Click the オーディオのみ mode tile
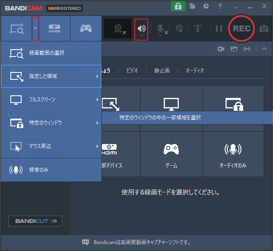This screenshot has width=273, height=251. coord(233,154)
